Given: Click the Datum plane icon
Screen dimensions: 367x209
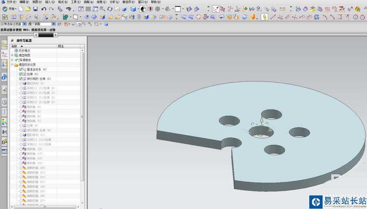Looking at the screenshot, I should (75, 17).
